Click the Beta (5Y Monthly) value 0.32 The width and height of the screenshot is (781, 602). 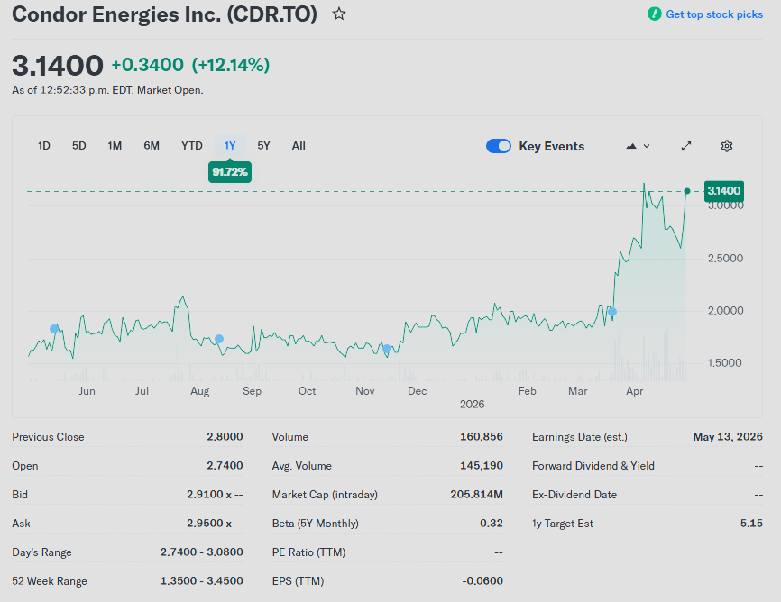(492, 524)
